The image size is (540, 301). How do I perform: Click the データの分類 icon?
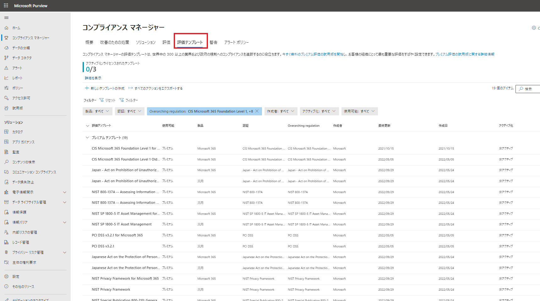[x=6, y=48]
